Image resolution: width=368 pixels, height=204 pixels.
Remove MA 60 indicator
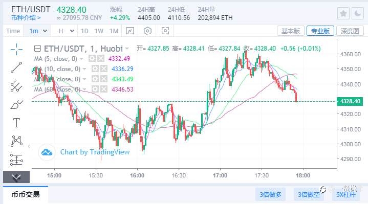104,89
